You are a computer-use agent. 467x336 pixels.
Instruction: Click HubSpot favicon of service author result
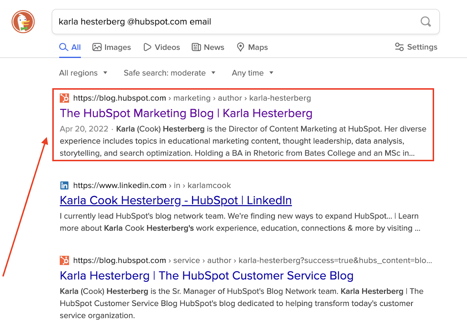coord(64,260)
